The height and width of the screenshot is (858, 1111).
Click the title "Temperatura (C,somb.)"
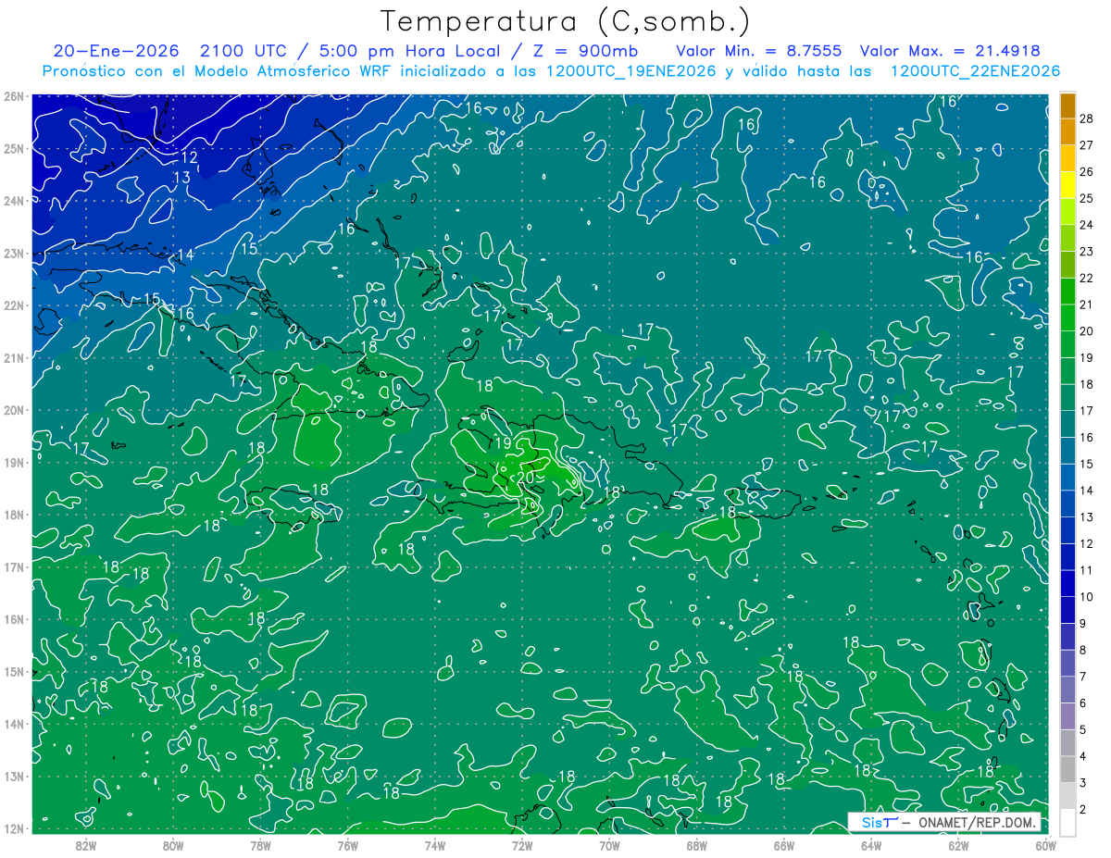[566, 22]
